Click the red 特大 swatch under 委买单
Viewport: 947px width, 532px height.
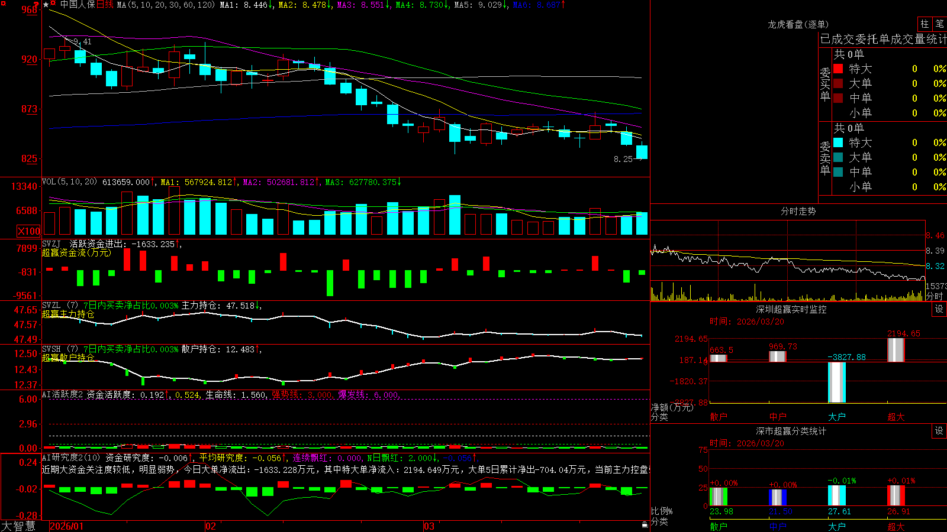tap(838, 69)
